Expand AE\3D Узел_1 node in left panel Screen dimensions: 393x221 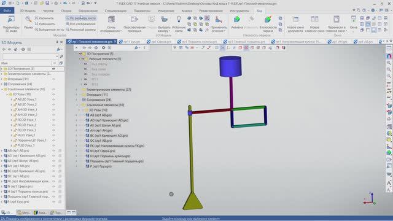click(12, 99)
